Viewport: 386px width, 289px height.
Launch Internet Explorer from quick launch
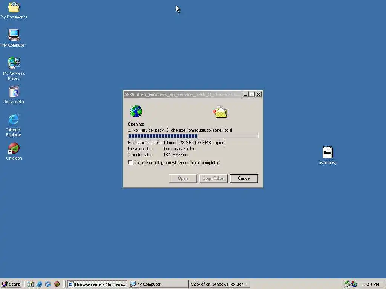pos(39,284)
